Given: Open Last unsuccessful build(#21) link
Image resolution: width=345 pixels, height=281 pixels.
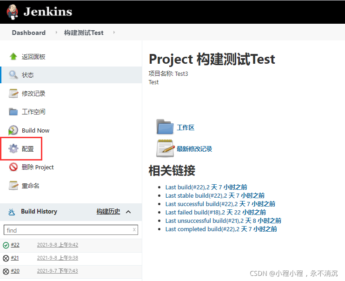Looking at the screenshot, I should (223, 221).
